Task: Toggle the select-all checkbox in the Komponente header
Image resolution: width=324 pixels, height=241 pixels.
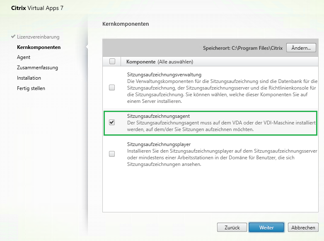Action: (x=112, y=62)
